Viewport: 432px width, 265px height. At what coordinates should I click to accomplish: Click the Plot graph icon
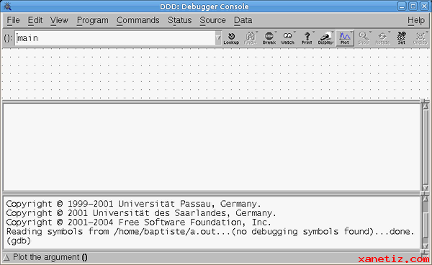point(345,38)
